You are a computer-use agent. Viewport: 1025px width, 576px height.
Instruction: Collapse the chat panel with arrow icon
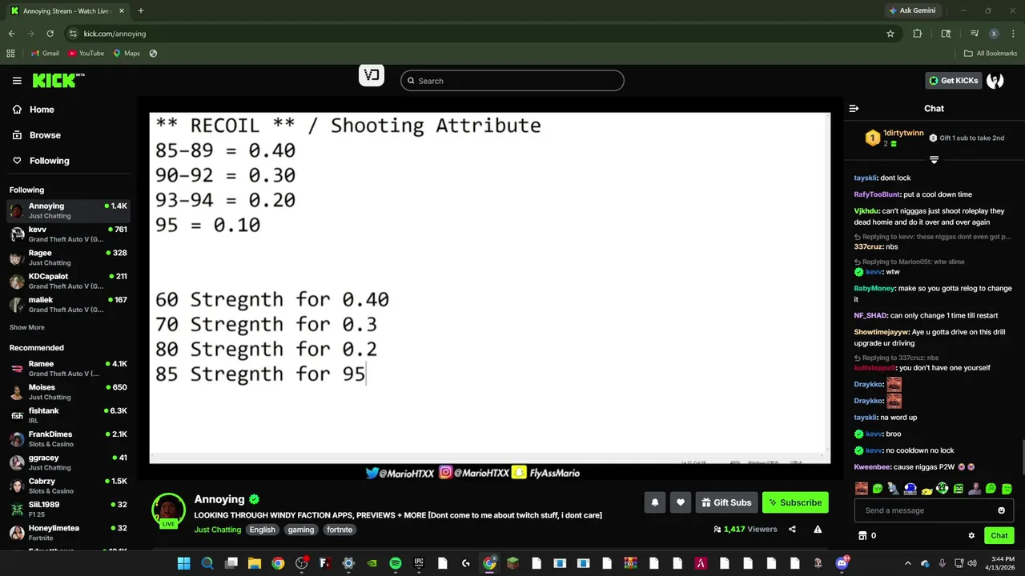click(x=854, y=109)
